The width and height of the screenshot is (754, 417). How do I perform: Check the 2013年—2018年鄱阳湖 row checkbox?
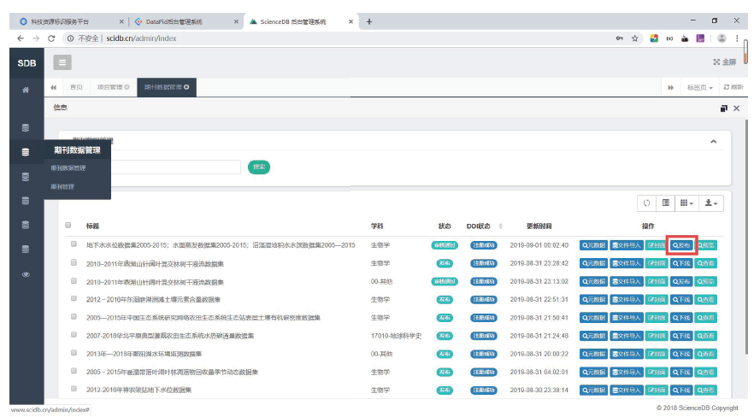point(74,353)
